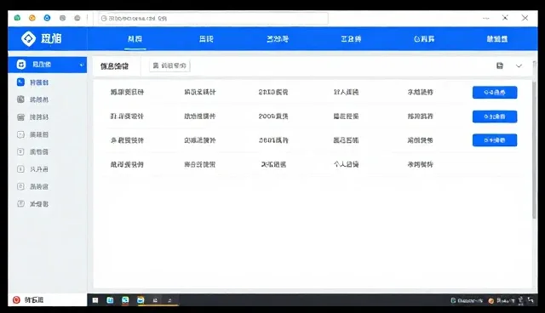Image resolution: width=545 pixels, height=313 pixels.
Task: Click the blue button in the '2010' row
Action: click(x=495, y=93)
